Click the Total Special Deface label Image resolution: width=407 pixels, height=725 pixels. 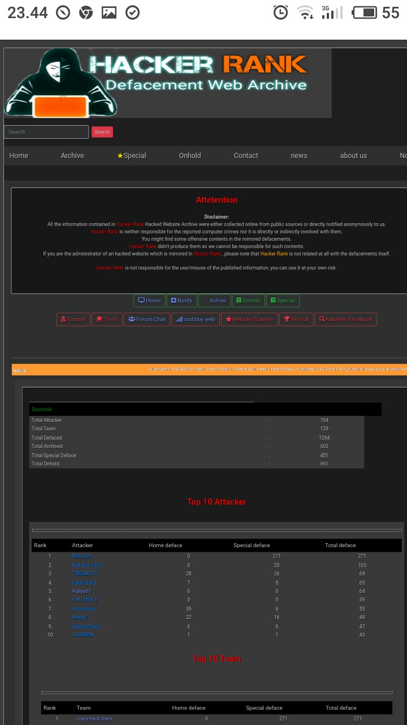(54, 455)
